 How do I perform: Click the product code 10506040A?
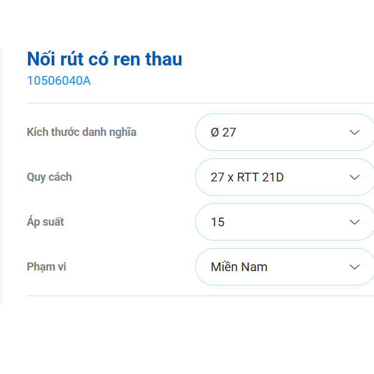click(x=59, y=80)
